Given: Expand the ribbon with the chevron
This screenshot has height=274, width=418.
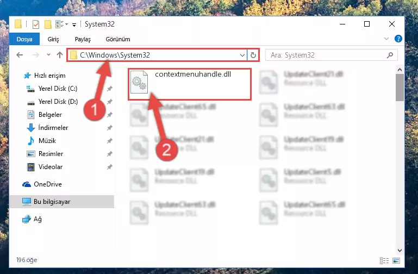Looking at the screenshot, I should (x=386, y=39).
